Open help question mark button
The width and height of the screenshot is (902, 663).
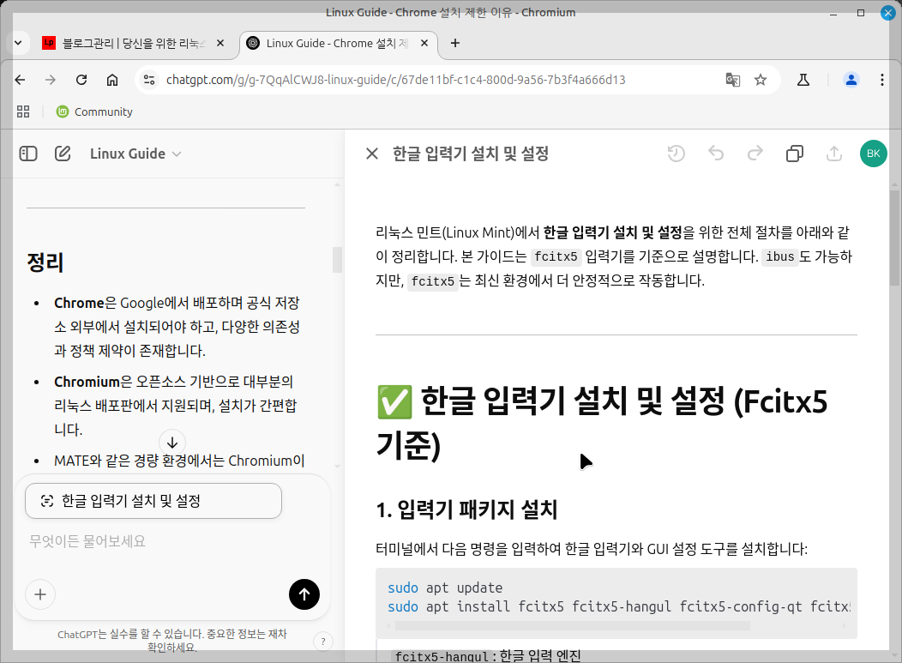(322, 642)
